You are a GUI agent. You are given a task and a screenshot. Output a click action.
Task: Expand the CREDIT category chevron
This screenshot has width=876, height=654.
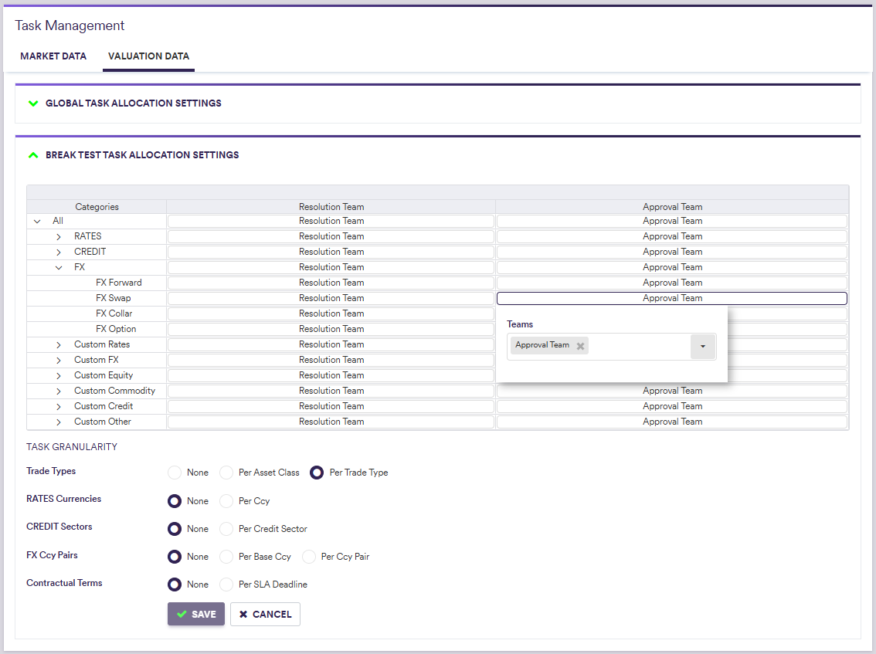tap(59, 252)
